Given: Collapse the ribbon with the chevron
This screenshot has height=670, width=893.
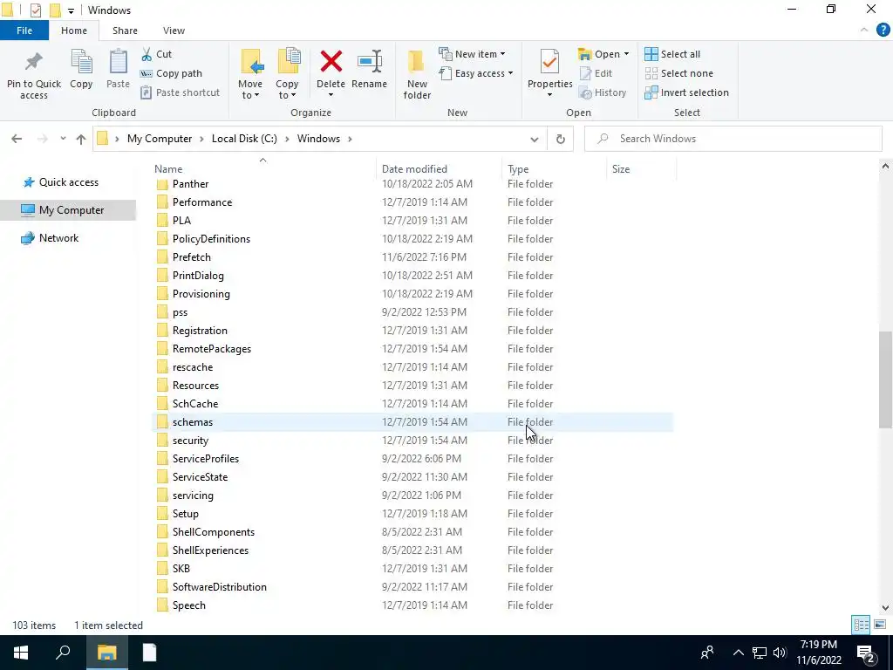Looking at the screenshot, I should [864, 31].
